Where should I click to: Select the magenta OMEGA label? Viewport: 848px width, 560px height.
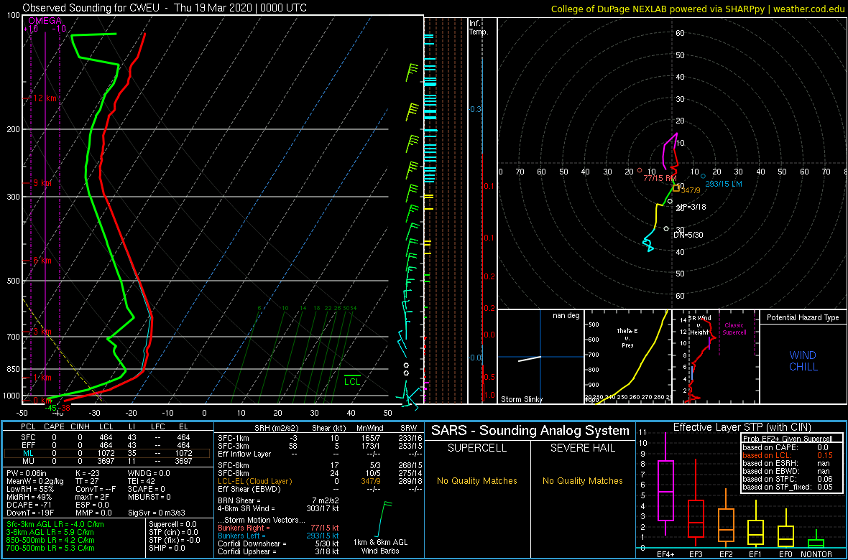point(45,21)
